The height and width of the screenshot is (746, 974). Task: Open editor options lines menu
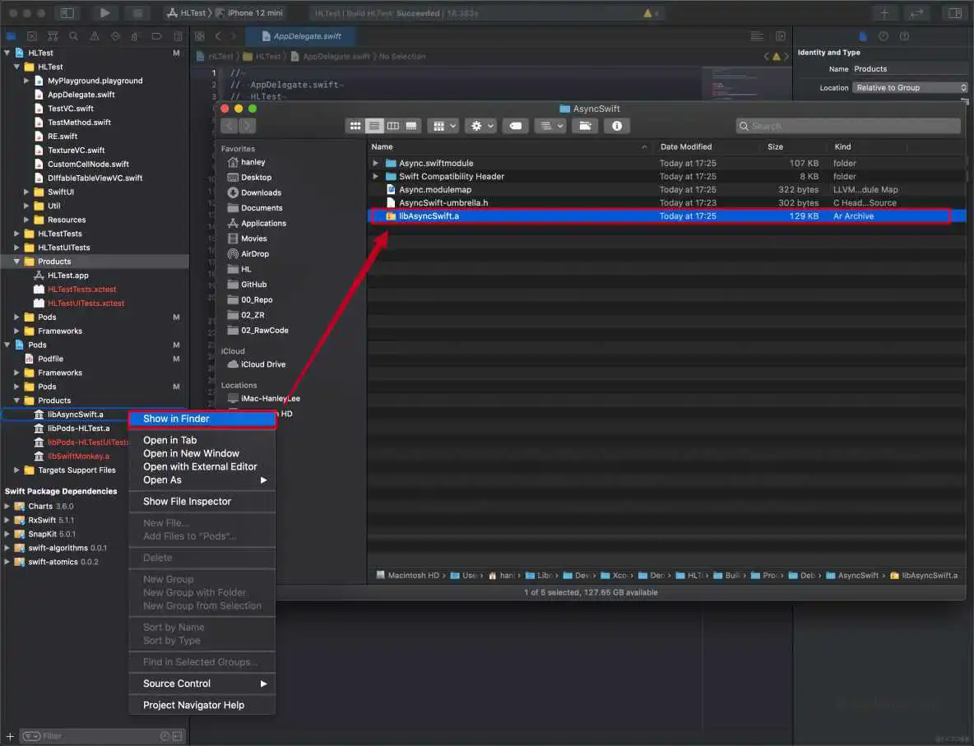[x=757, y=37]
